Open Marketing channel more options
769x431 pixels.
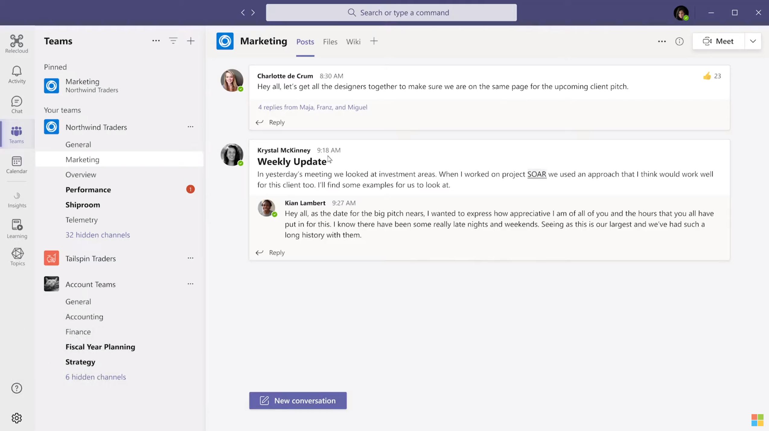pyautogui.click(x=662, y=41)
